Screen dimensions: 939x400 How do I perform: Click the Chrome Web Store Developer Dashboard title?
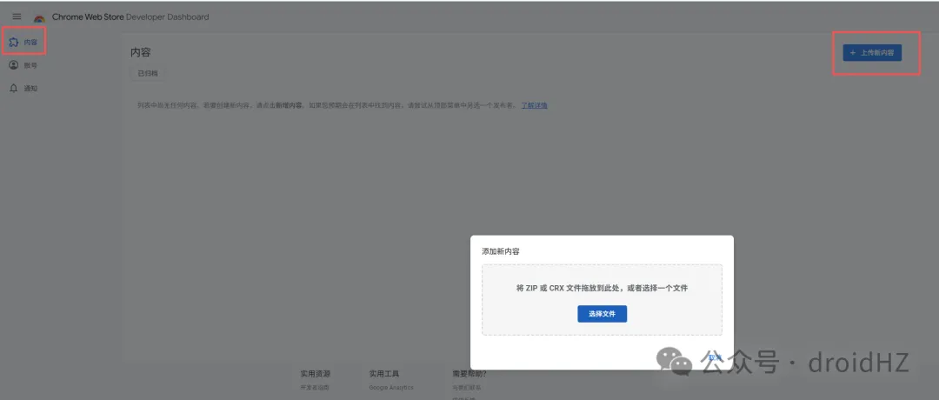point(130,17)
